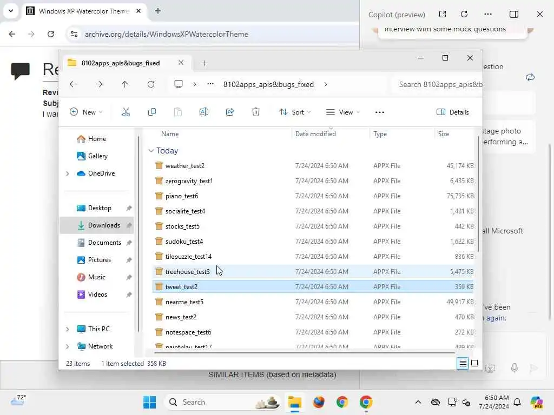Select socialite_test4 file
Viewport: 554px width, 415px height.
coord(313,211)
